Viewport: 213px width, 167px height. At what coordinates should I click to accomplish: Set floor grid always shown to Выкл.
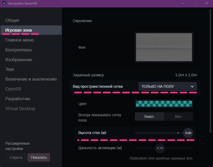tap(149, 116)
